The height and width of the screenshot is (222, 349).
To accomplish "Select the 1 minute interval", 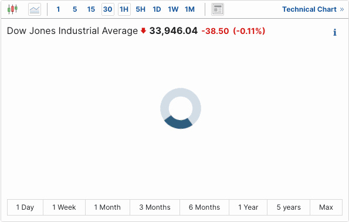I will (x=58, y=9).
